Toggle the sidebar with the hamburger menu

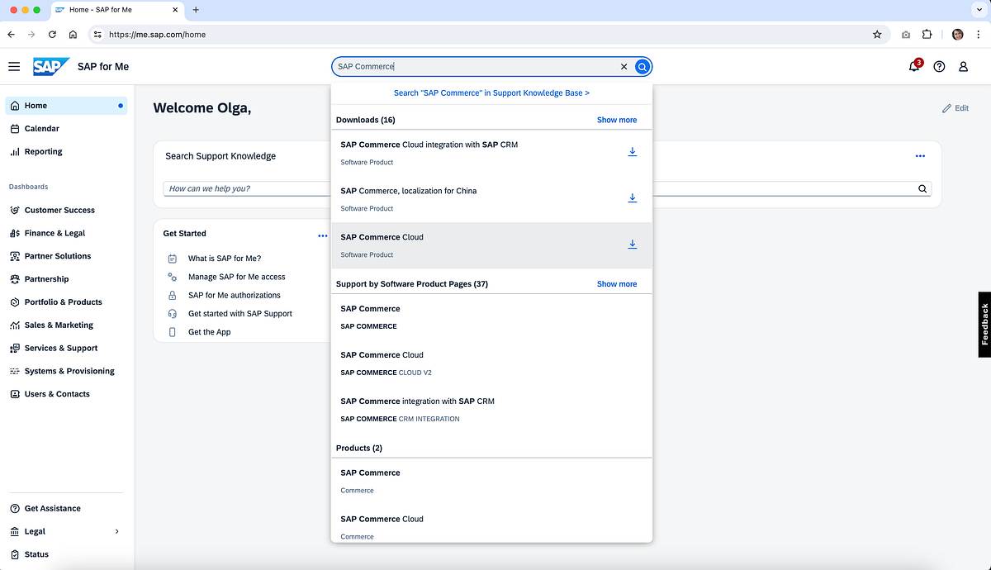coord(14,66)
